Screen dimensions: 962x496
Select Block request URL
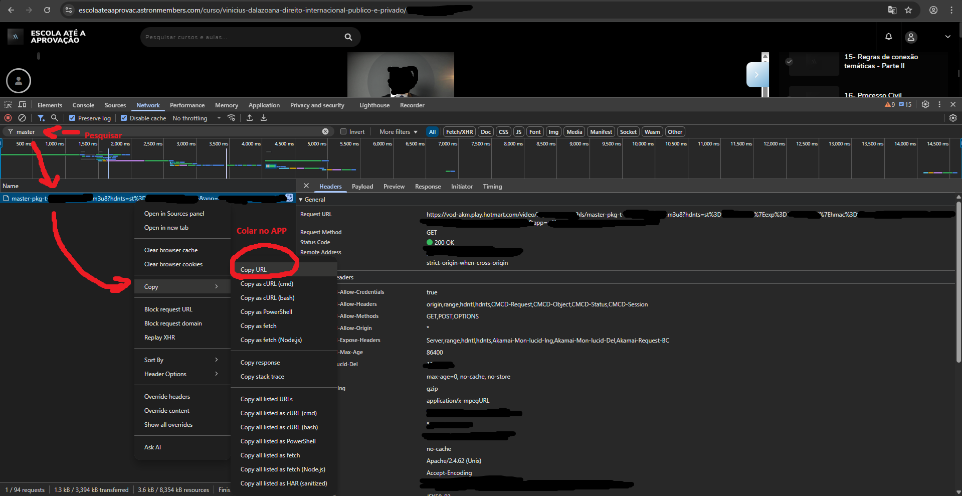click(x=182, y=309)
